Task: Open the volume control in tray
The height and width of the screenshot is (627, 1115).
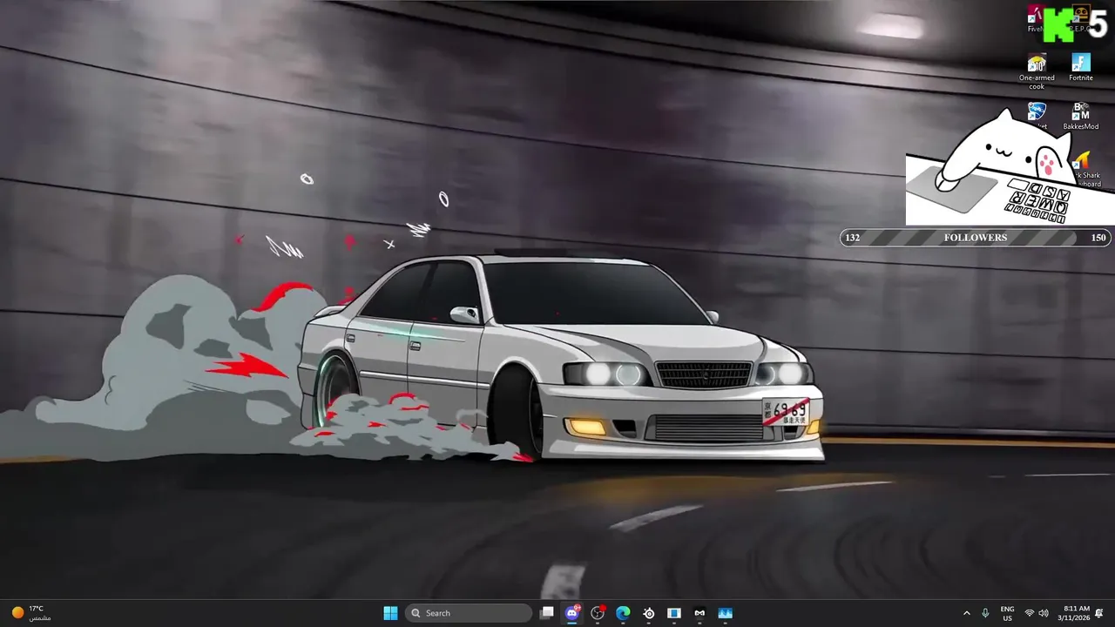Action: coord(1044,613)
